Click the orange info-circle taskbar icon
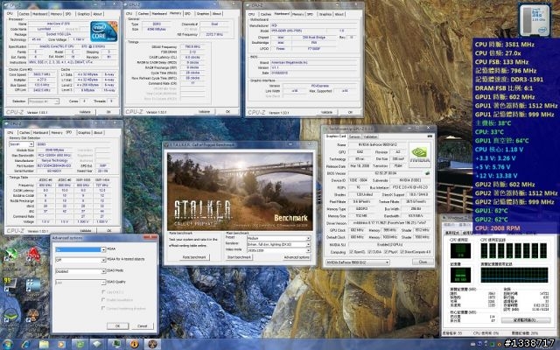560x350 pixels. point(134,344)
